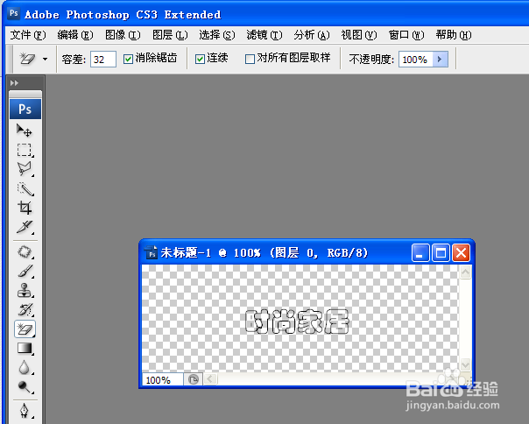Select the Crop tool
Screen dimensions: 529x424
(x=25, y=208)
